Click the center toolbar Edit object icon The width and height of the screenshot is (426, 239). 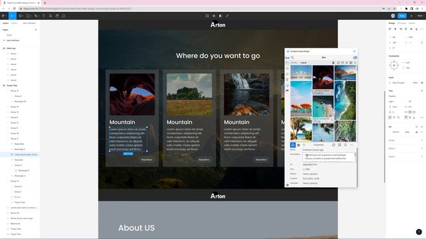pos(207,16)
